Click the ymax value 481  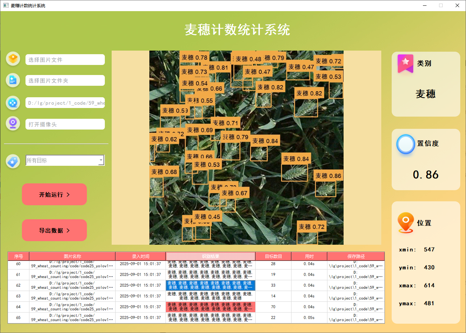(x=429, y=303)
